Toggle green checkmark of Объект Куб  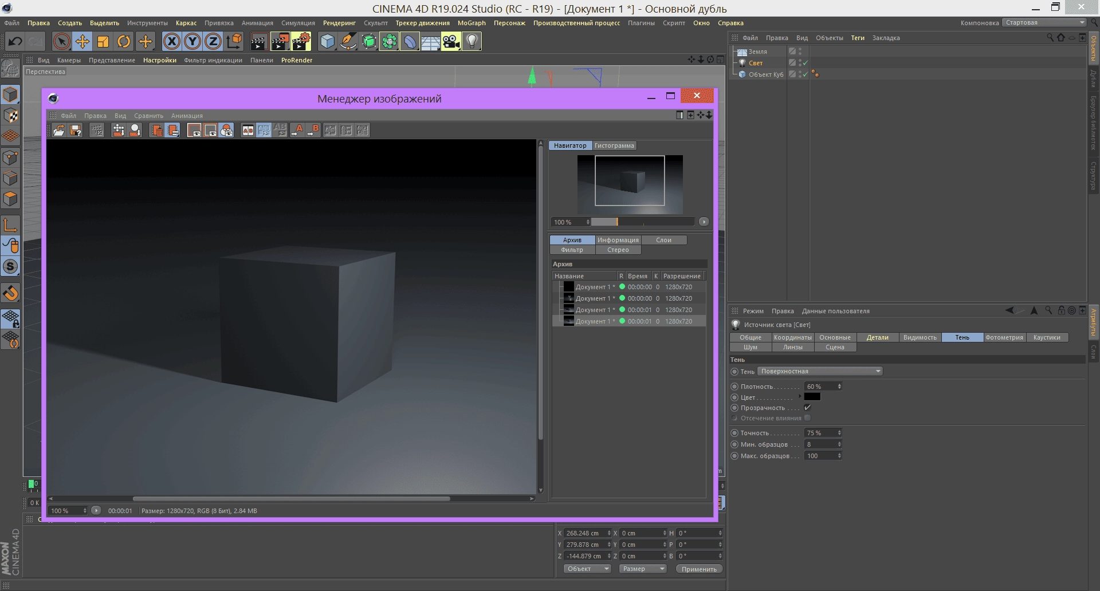pyautogui.click(x=806, y=74)
